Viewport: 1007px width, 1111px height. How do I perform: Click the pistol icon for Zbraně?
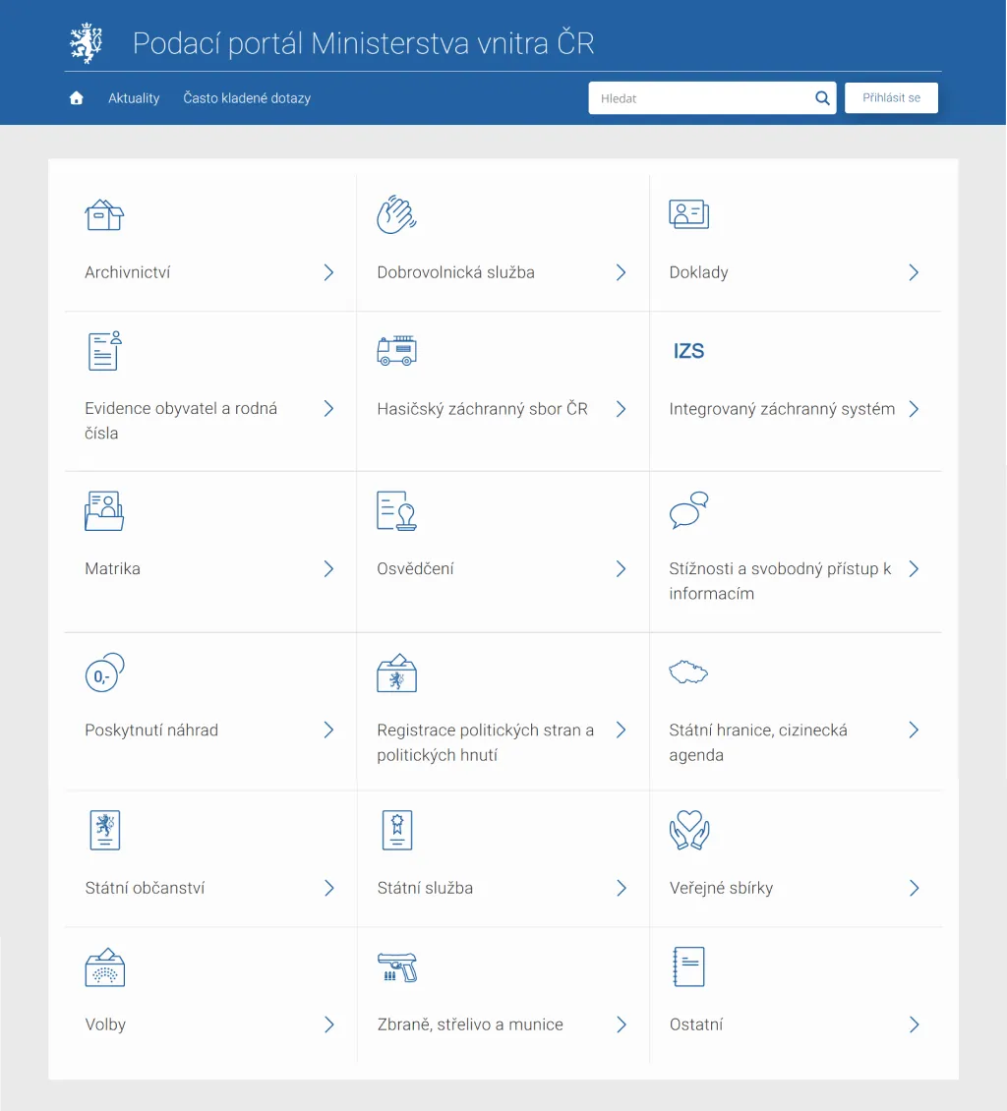[397, 967]
